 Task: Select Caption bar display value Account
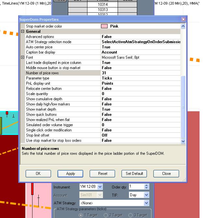(140, 52)
